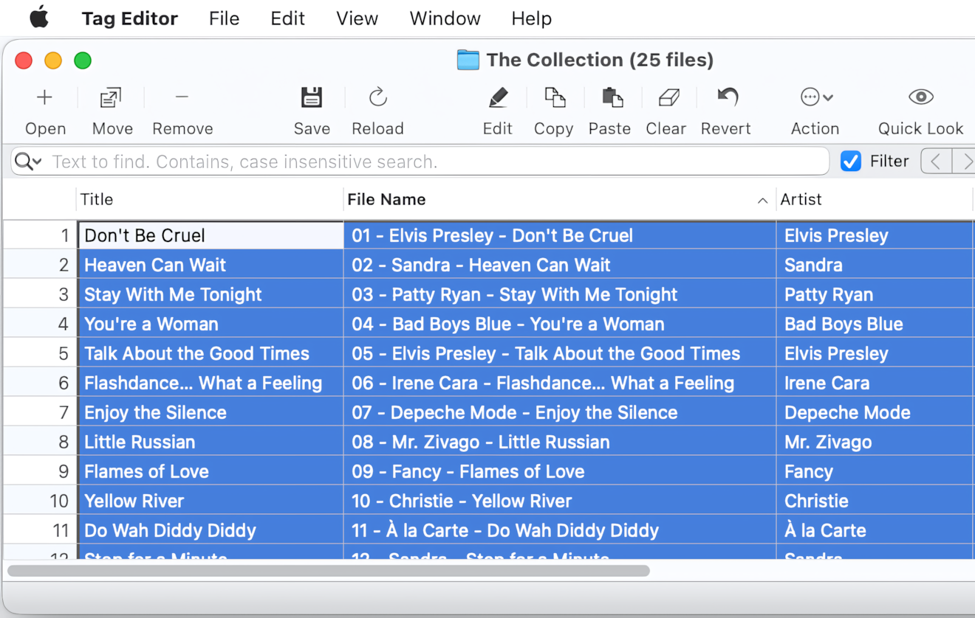Click the Open plus icon

point(45,97)
